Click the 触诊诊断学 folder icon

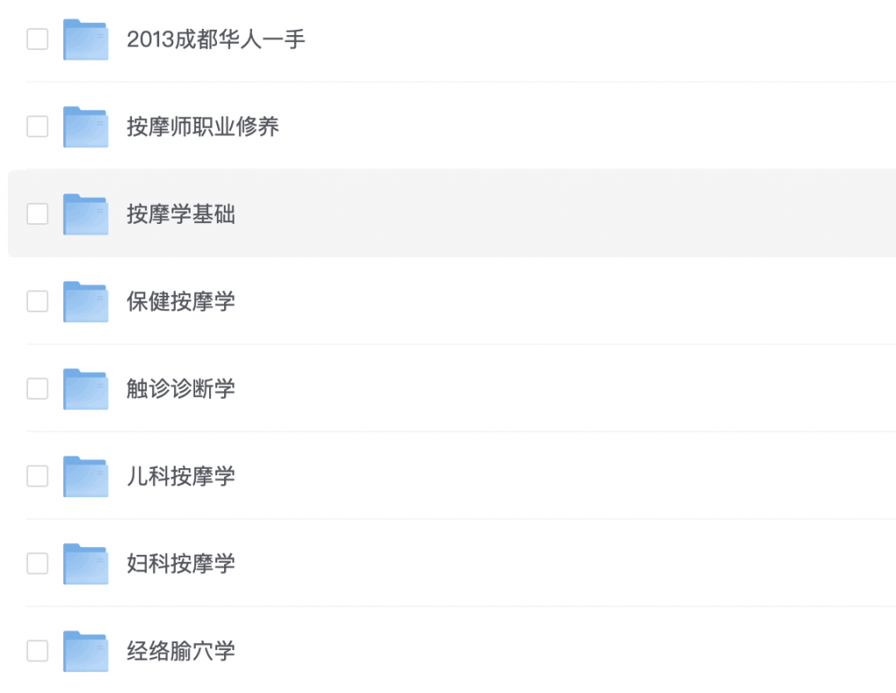pos(85,389)
